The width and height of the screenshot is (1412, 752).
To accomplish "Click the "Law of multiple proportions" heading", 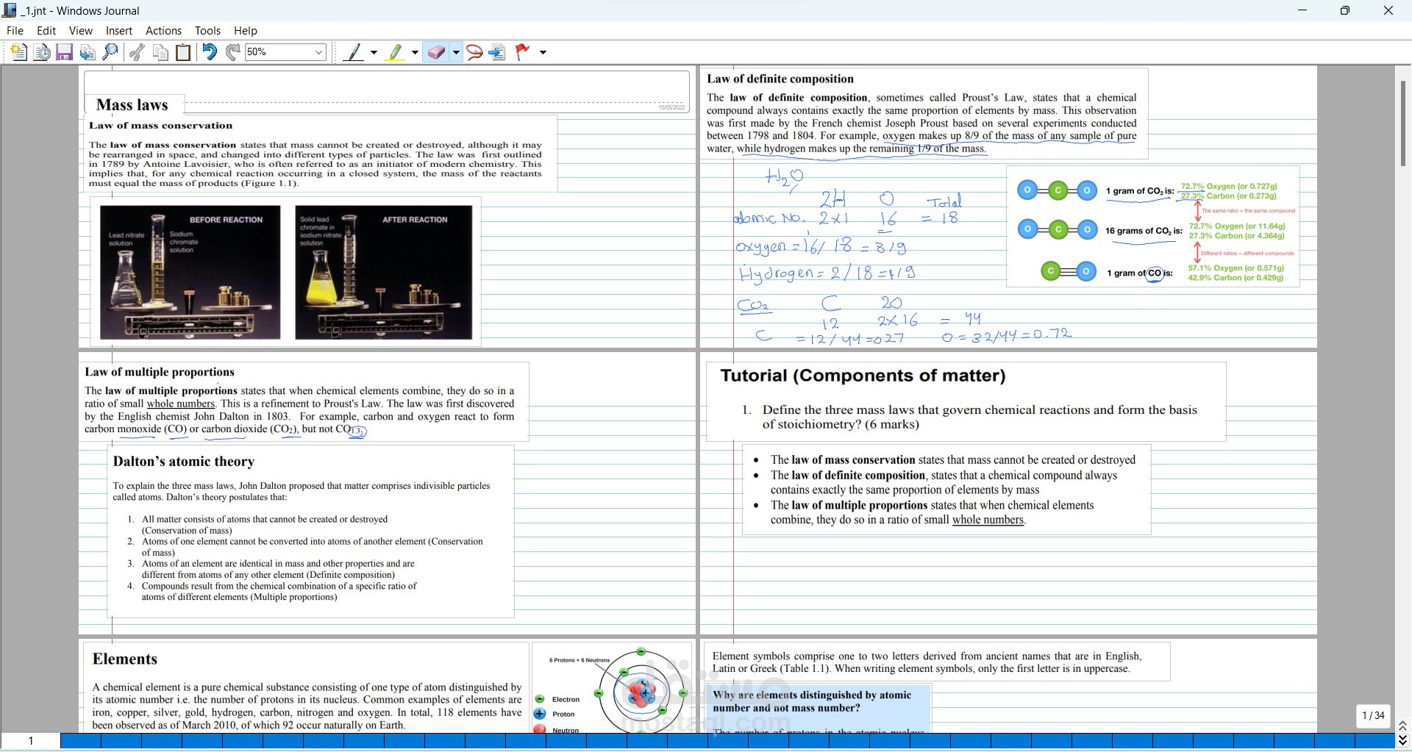I will (x=160, y=372).
